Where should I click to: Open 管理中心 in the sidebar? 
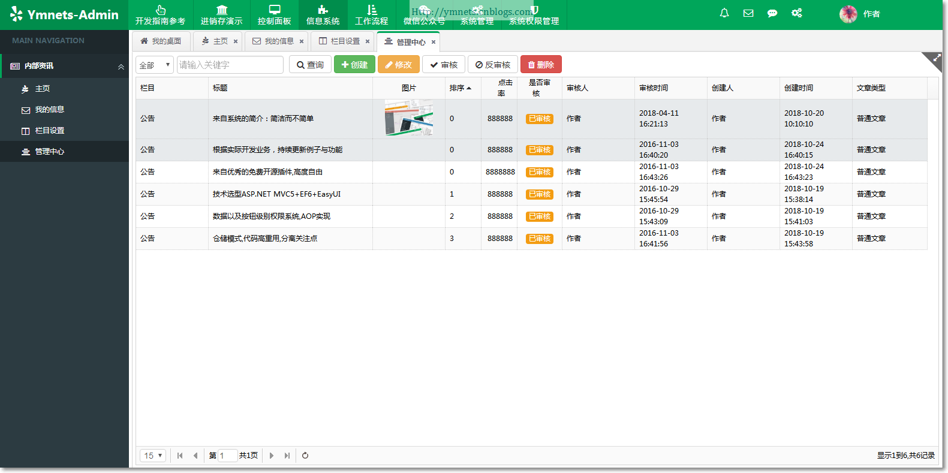[65, 152]
